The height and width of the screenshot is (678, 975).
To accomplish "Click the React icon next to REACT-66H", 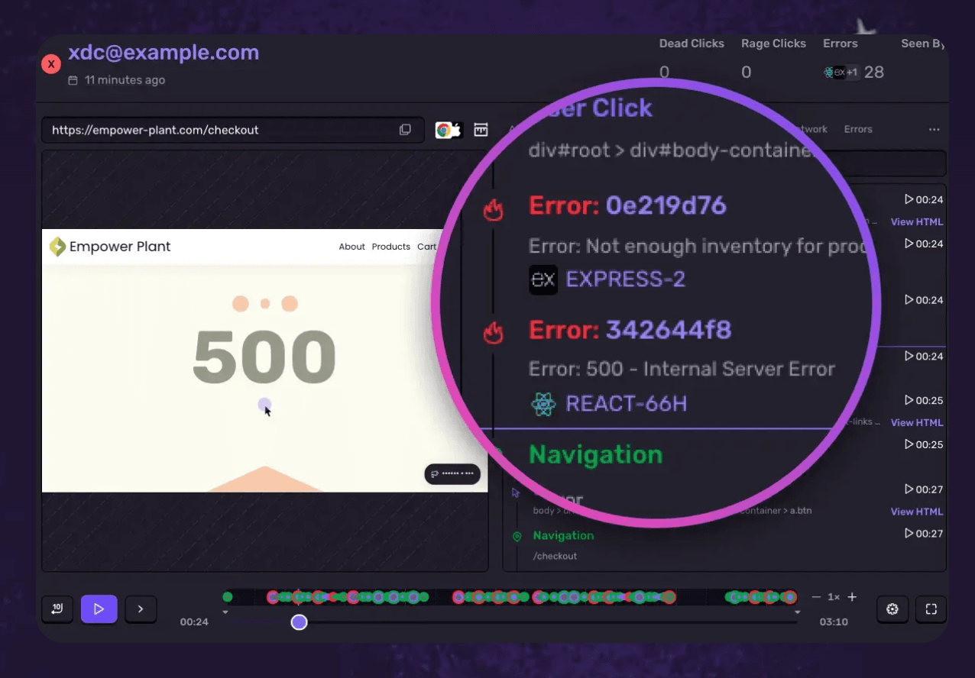I will (543, 405).
